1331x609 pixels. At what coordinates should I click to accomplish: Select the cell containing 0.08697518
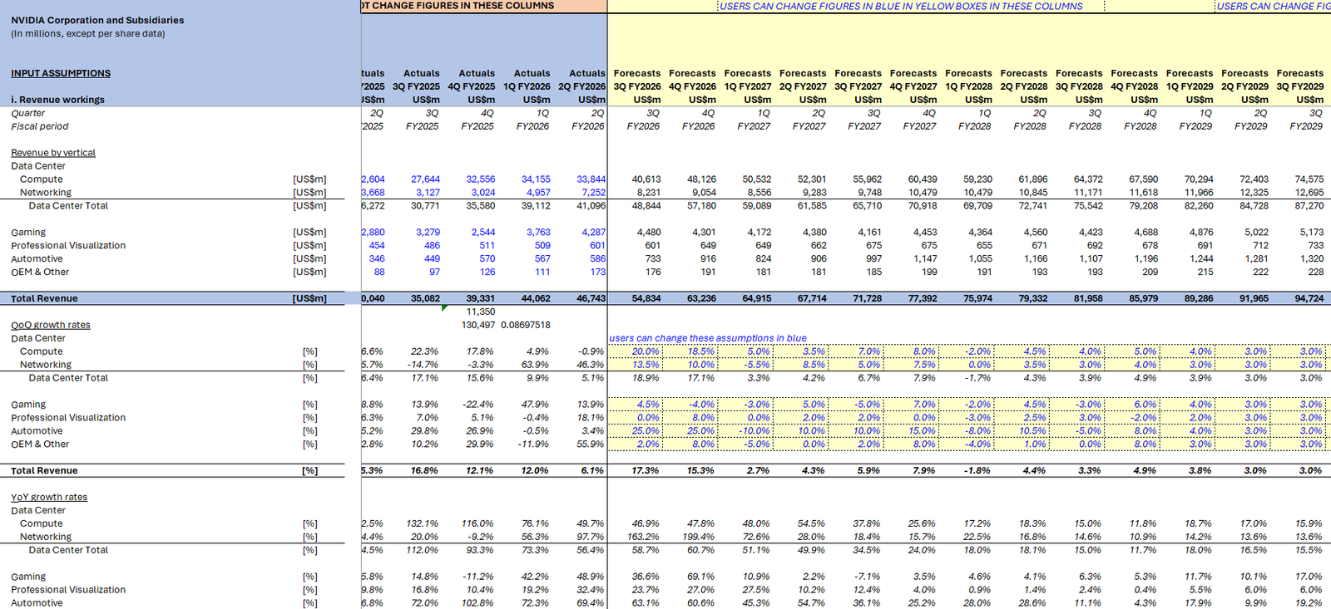(525, 325)
